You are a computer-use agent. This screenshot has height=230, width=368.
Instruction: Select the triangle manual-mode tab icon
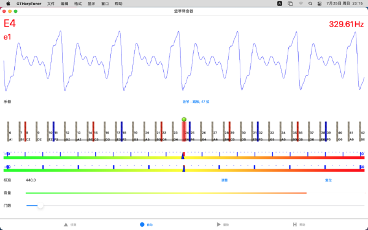[x=66, y=224]
